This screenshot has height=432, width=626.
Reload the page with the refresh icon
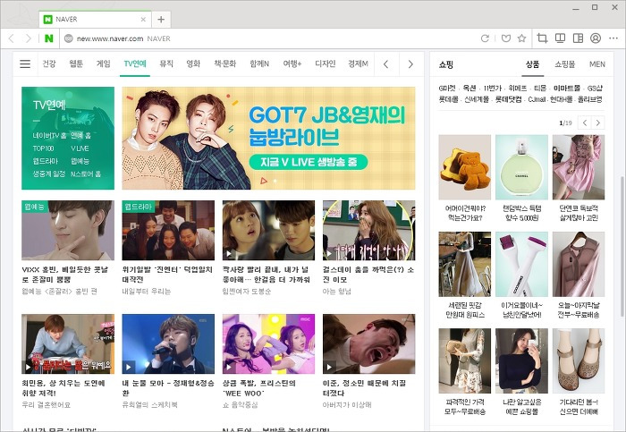coord(485,38)
